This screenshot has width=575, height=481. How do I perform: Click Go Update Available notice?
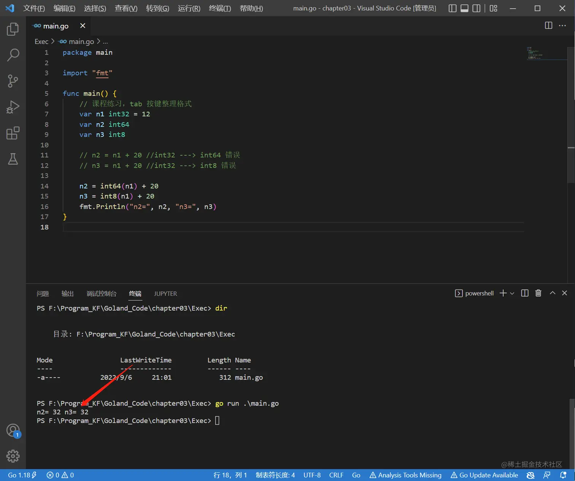(484, 475)
